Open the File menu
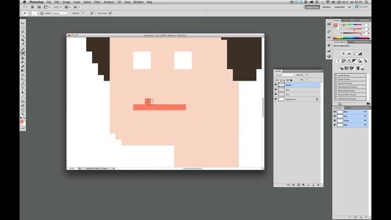This screenshot has height=220, width=391. coord(49,2)
